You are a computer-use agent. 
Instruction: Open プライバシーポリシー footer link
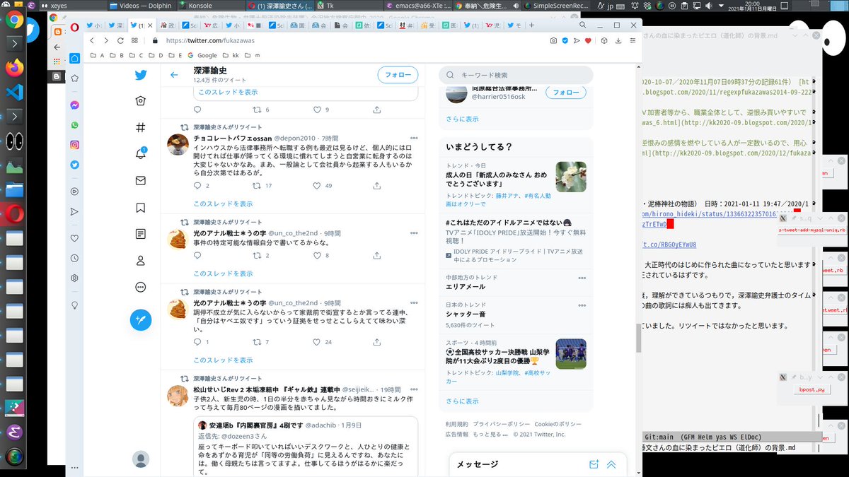[x=500, y=424]
